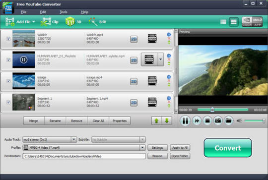Move selected item up with green arrow
Screen dimensions: 268x180
coord(156,121)
